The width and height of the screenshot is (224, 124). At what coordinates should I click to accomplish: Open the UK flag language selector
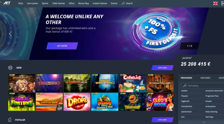coord(215,3)
